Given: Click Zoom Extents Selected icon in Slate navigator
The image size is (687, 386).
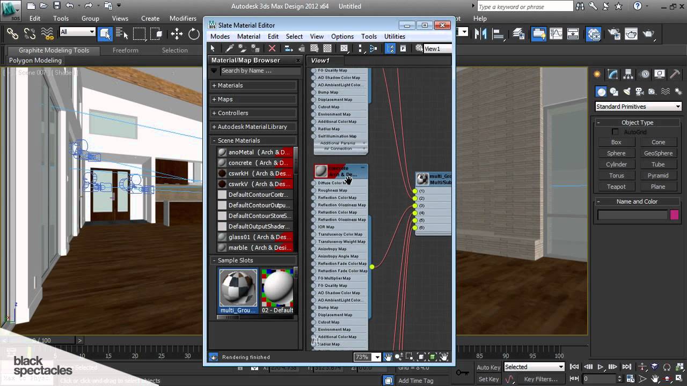Looking at the screenshot, I should pyautogui.click(x=433, y=357).
